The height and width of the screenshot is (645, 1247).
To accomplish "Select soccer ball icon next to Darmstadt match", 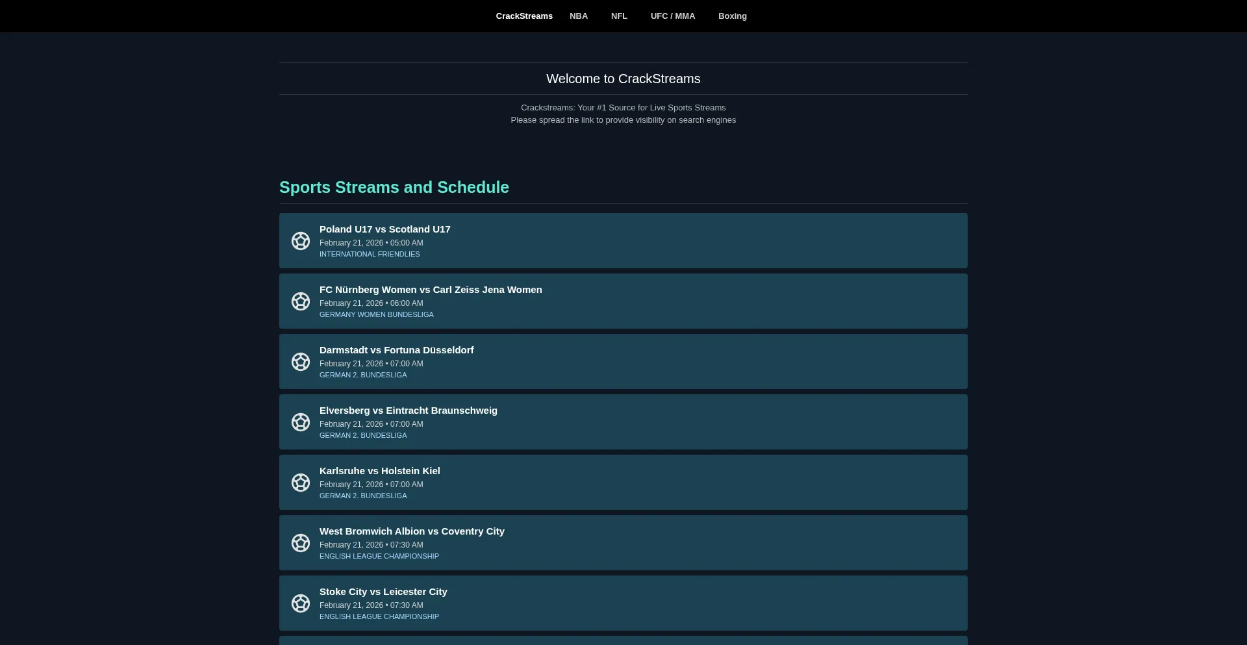I will (301, 362).
